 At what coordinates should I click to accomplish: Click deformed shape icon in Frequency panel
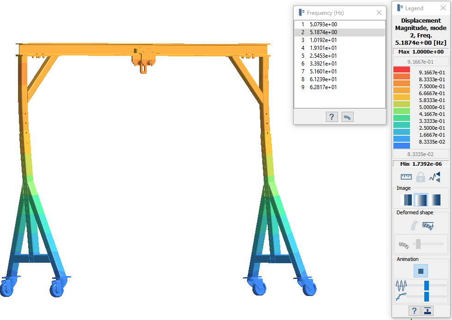[x=347, y=117]
